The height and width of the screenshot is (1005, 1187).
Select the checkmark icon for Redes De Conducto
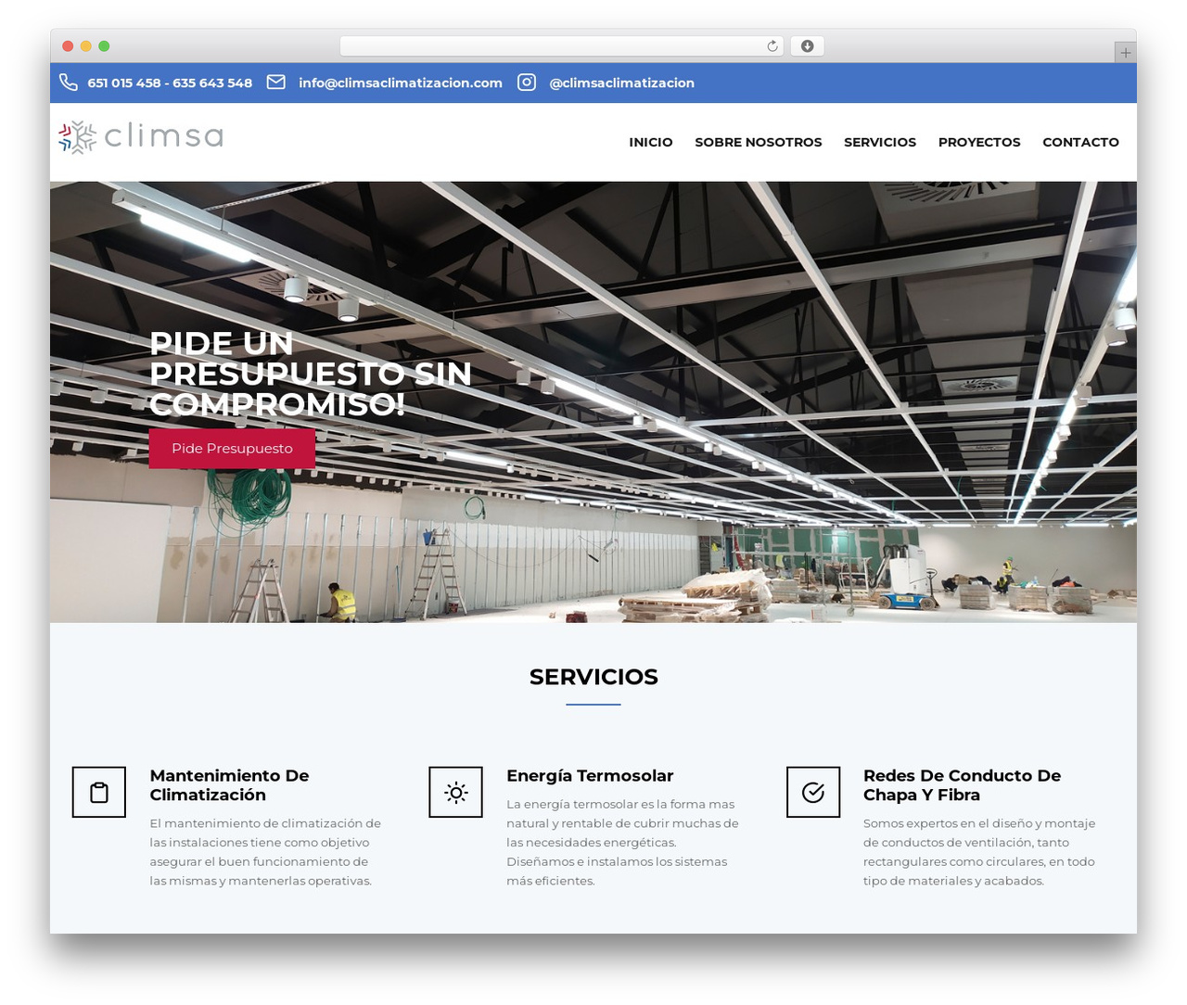click(x=813, y=793)
